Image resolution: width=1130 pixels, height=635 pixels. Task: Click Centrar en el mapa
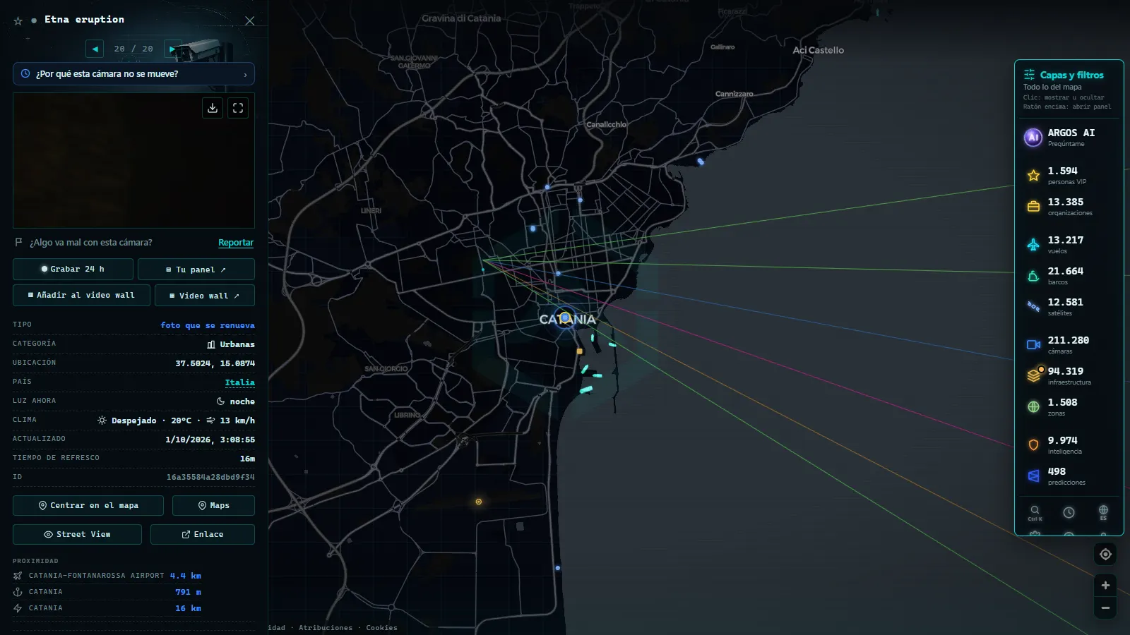(x=88, y=506)
